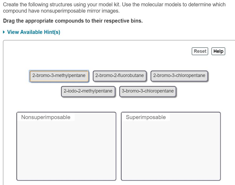Select the 2-bromo-3-chloropentane compound tile
The image size is (235, 185).
coord(179,75)
